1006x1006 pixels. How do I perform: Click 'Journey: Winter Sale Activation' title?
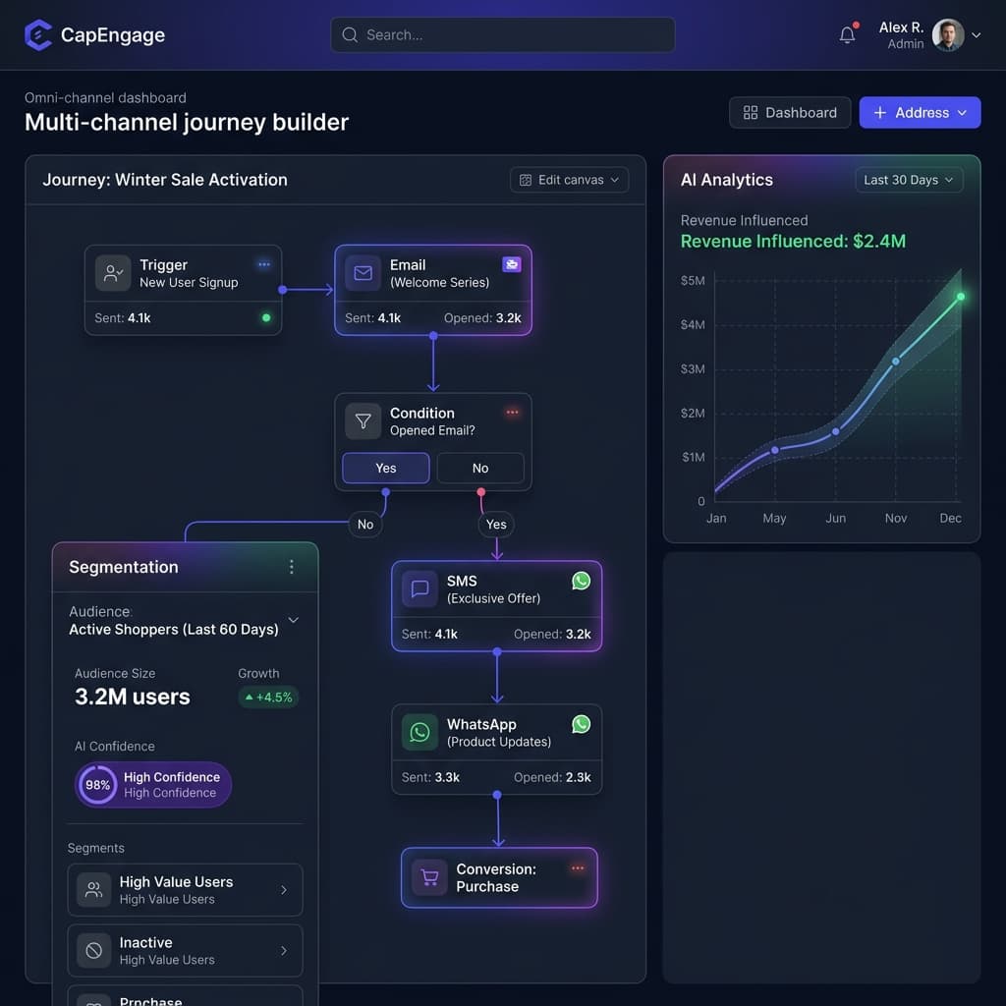point(165,181)
